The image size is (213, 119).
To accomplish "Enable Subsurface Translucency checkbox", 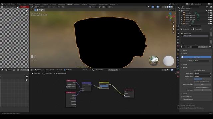I will 194,87.
